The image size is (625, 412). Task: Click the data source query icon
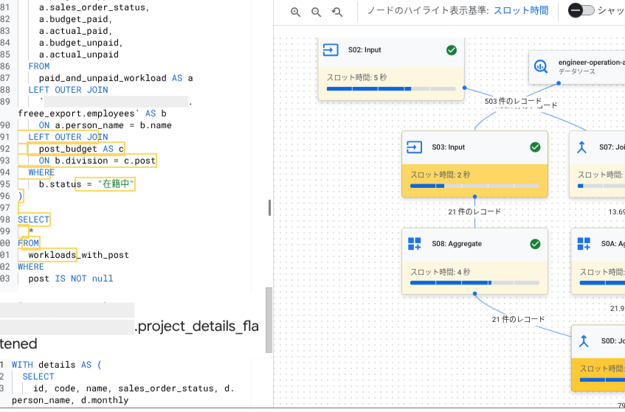[541, 66]
